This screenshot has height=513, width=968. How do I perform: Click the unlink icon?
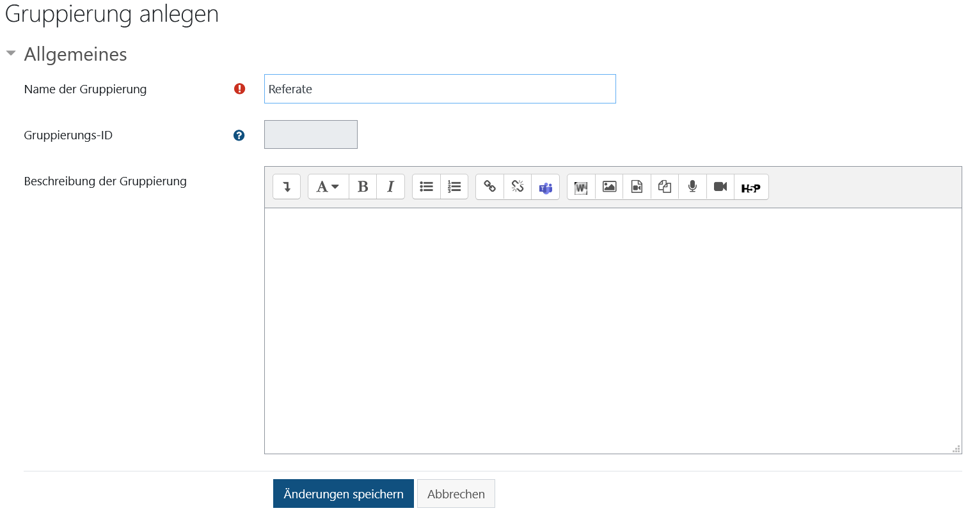click(x=518, y=187)
